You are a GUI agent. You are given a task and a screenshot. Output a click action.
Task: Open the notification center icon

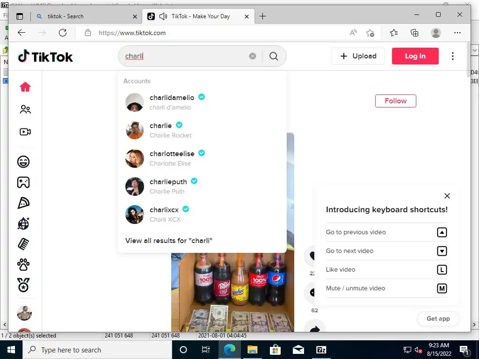click(464, 350)
